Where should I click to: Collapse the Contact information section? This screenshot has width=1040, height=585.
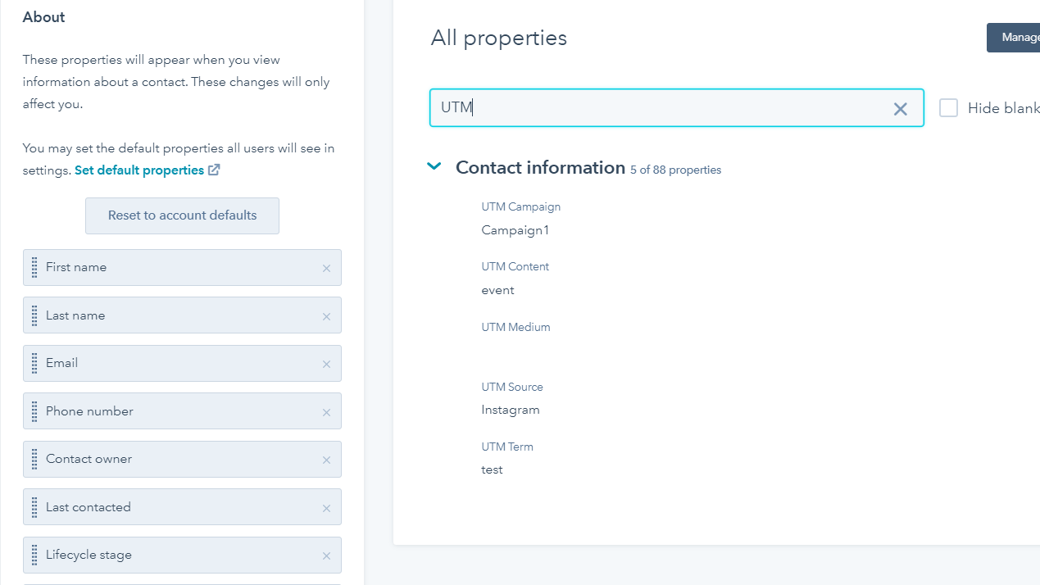pos(434,166)
